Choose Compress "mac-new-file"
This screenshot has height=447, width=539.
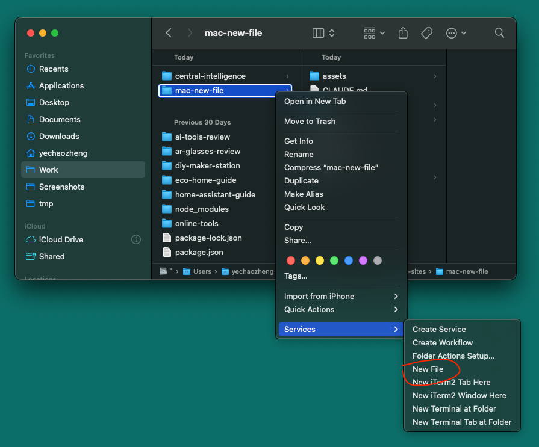tap(341, 167)
